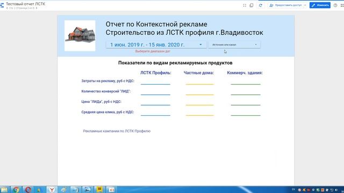Expand the share options dropdown arrow
Image resolution: width=344 pixels, height=193 pixels.
(305, 5)
